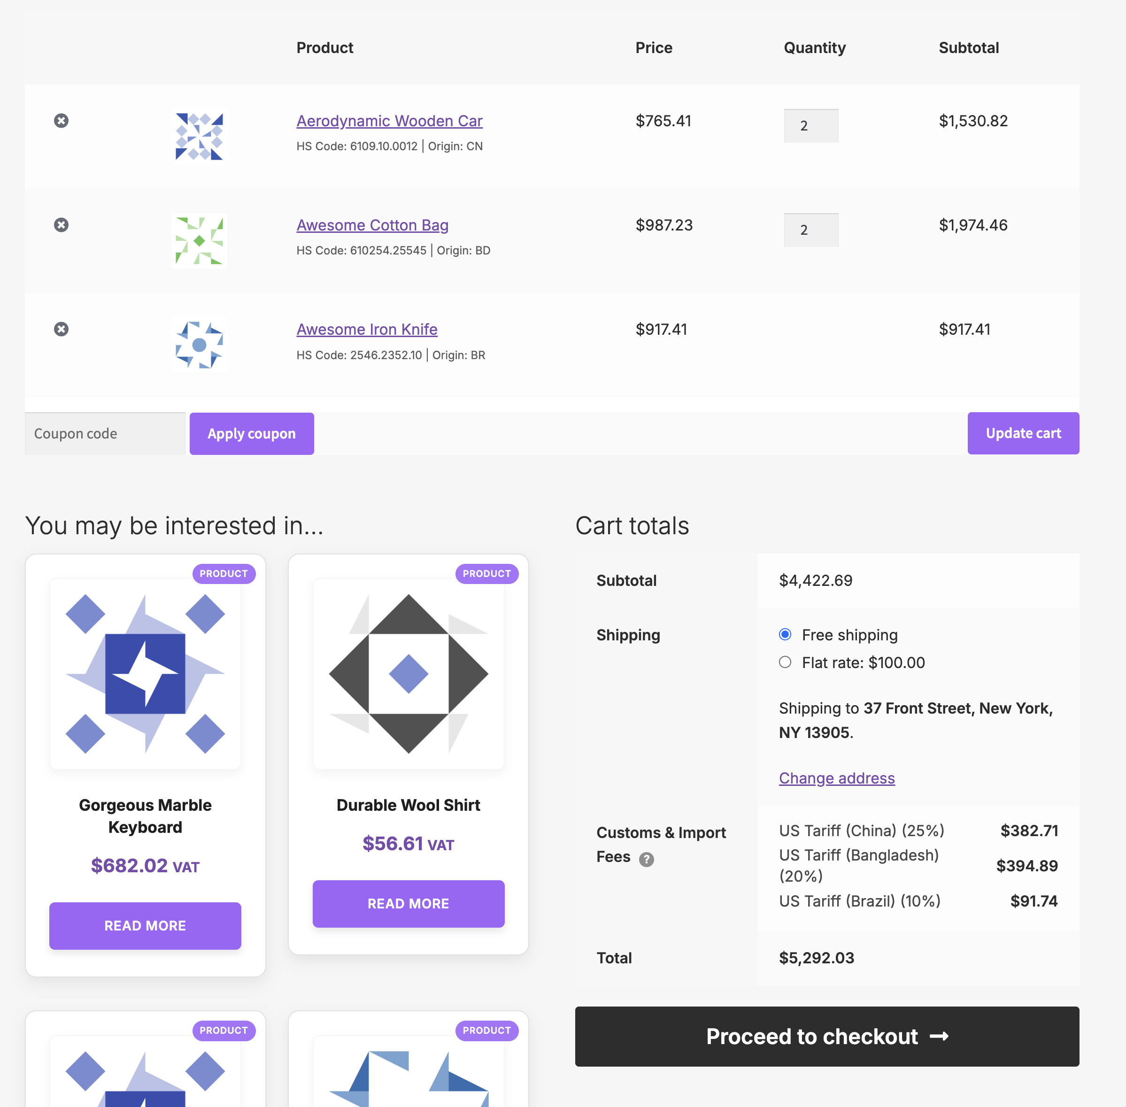Open Awesome Cotton Bag green thumbnail
Viewport: 1126px width, 1107px height.
tap(200, 241)
